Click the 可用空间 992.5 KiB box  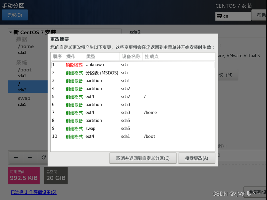tap(24, 175)
